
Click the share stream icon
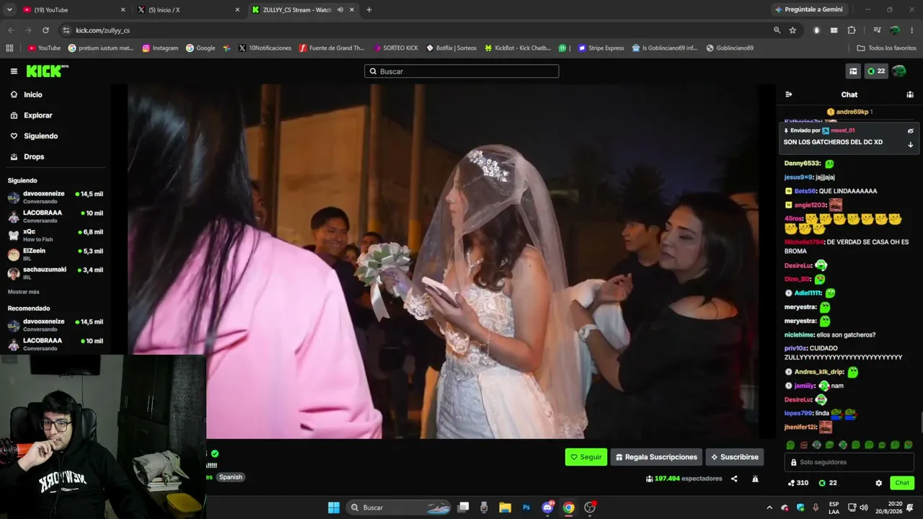(734, 479)
